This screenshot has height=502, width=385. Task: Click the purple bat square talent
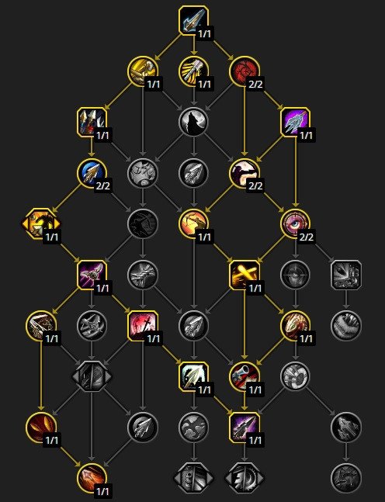pos(92,275)
